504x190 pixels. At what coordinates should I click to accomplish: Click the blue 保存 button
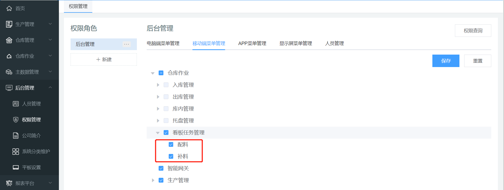[x=446, y=61]
